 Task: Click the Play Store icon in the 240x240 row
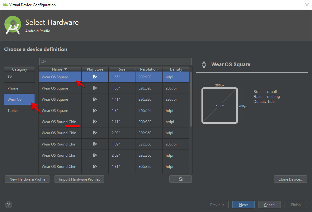(95, 111)
